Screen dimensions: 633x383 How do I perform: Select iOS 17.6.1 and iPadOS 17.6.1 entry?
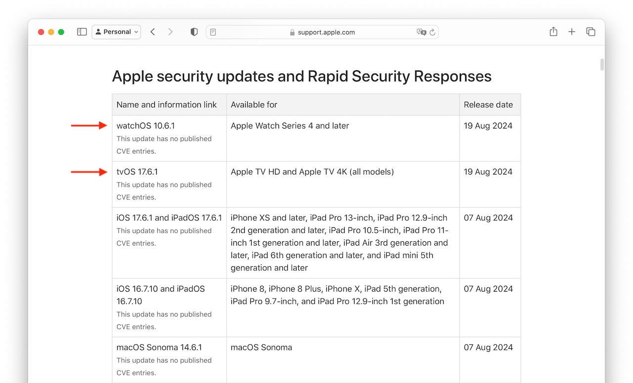[x=169, y=217]
